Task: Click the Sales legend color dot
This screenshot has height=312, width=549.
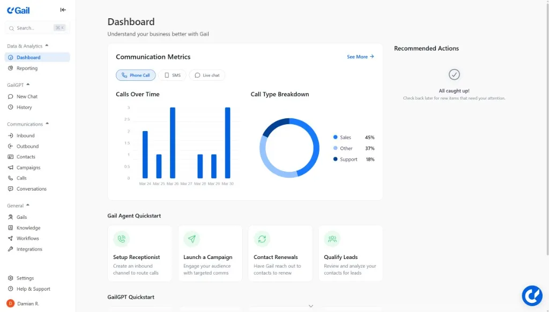Action: point(336,138)
